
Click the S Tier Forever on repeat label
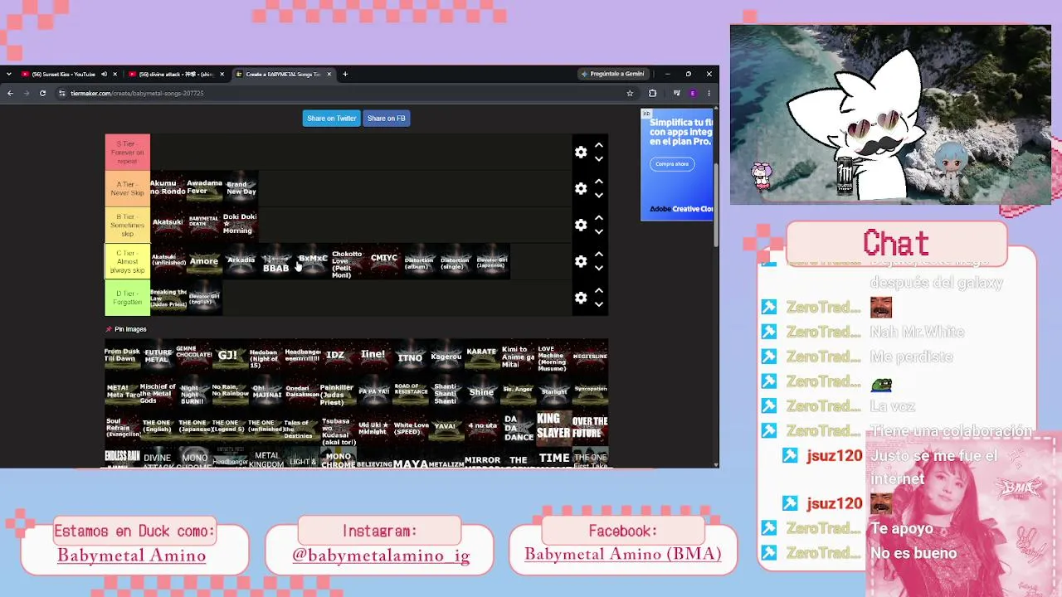[127, 153]
